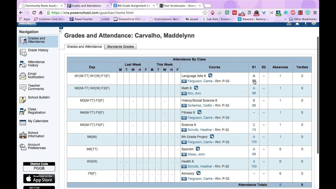Image resolution: width=336 pixels, height=189 pixels.
Task: Open the Lab Aids Science bookmark
Action: [218, 19]
